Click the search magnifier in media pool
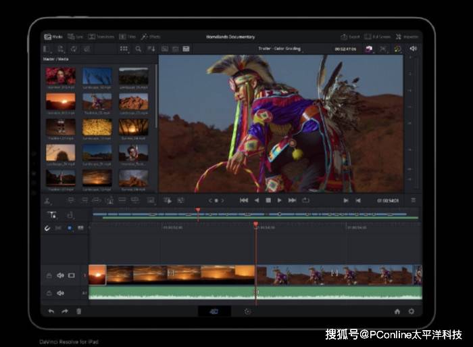 pos(139,49)
